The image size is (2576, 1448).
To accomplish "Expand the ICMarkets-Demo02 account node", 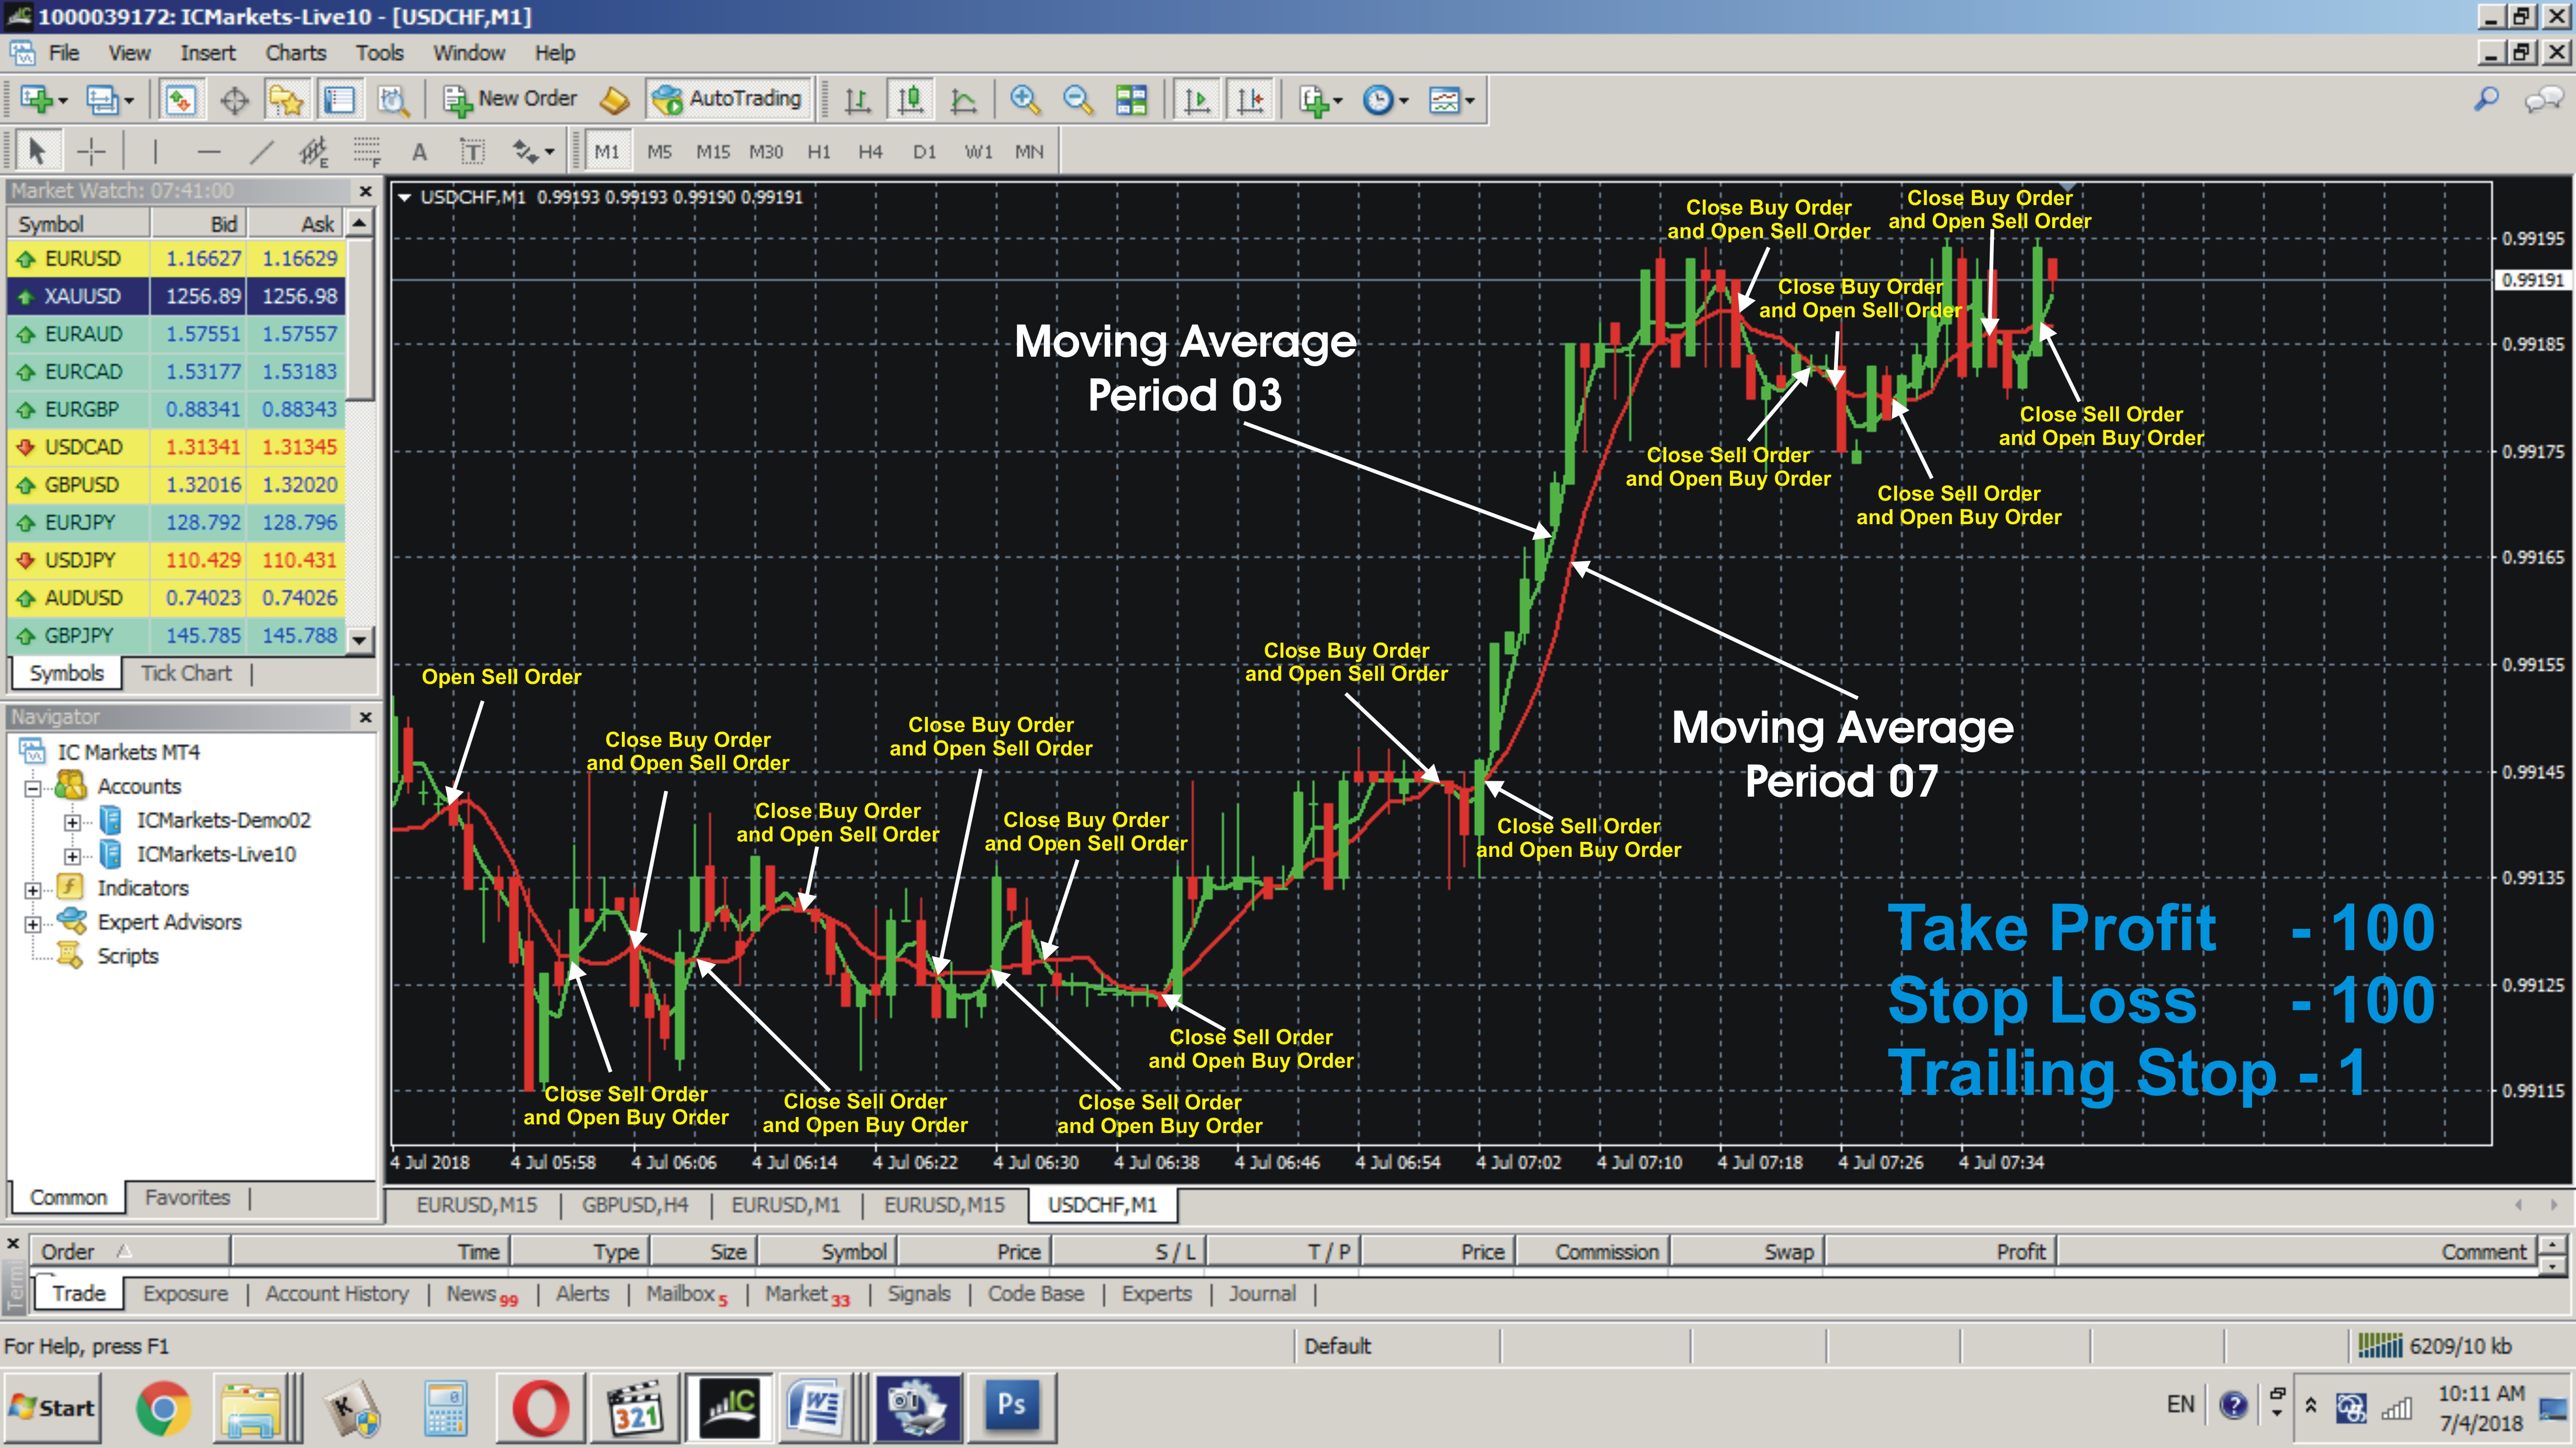I will (72, 822).
